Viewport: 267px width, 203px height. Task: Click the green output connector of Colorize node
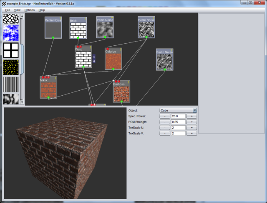(113, 69)
